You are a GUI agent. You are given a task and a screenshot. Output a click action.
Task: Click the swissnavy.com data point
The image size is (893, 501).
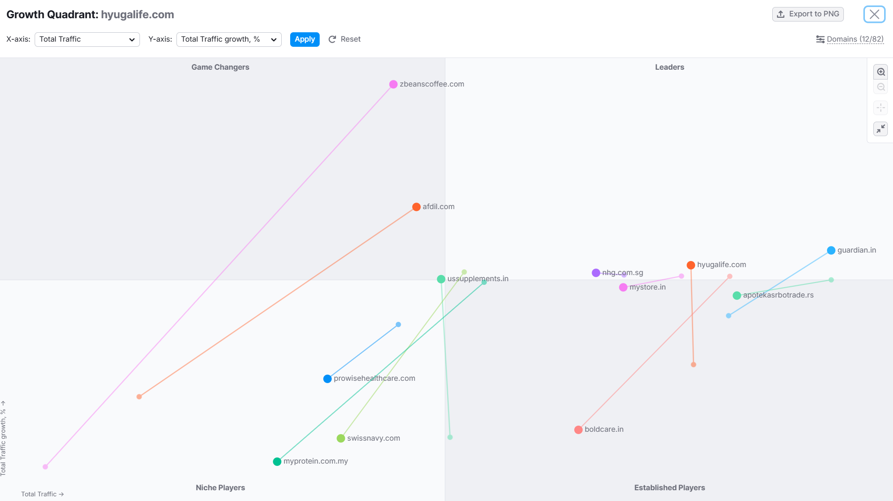341,438
